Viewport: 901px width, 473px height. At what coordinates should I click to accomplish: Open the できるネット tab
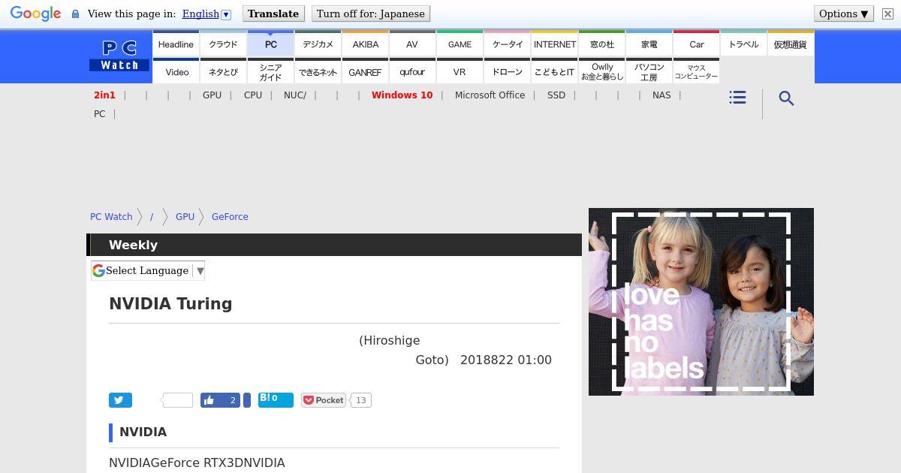tap(318, 71)
